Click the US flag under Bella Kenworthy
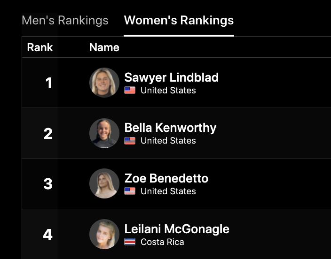This screenshot has width=331, height=259. pos(130,141)
